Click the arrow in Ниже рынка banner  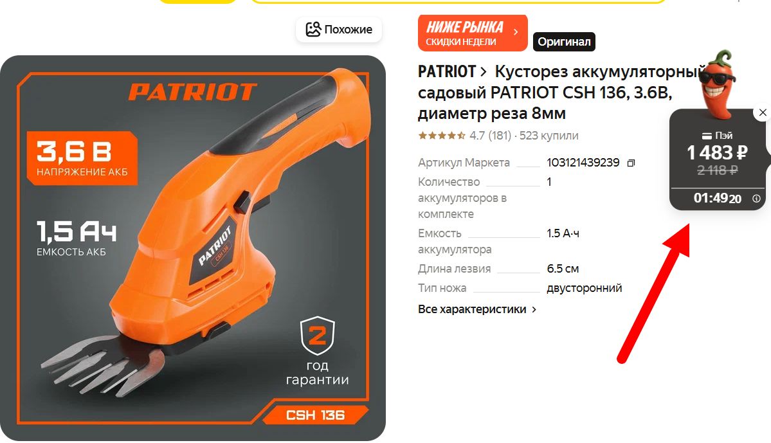[x=516, y=32]
